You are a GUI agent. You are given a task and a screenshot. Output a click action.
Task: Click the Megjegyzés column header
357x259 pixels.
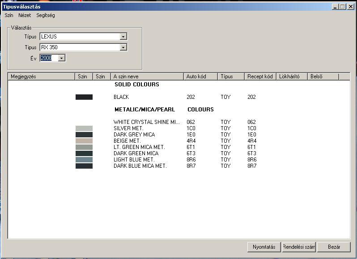coord(41,76)
